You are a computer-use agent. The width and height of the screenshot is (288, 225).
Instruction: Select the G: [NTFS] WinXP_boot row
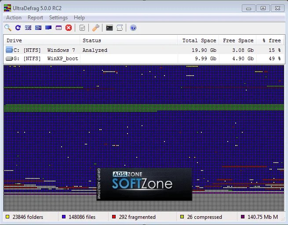coord(144,59)
